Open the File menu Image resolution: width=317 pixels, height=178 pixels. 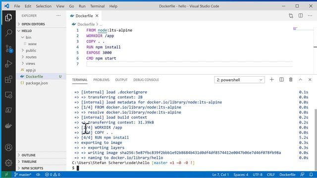tap(17, 6)
